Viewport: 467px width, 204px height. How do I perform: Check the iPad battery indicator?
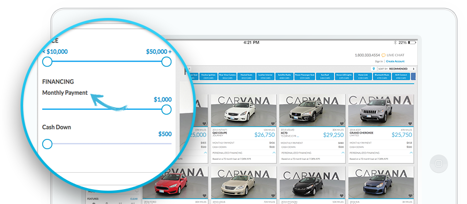click(x=412, y=43)
